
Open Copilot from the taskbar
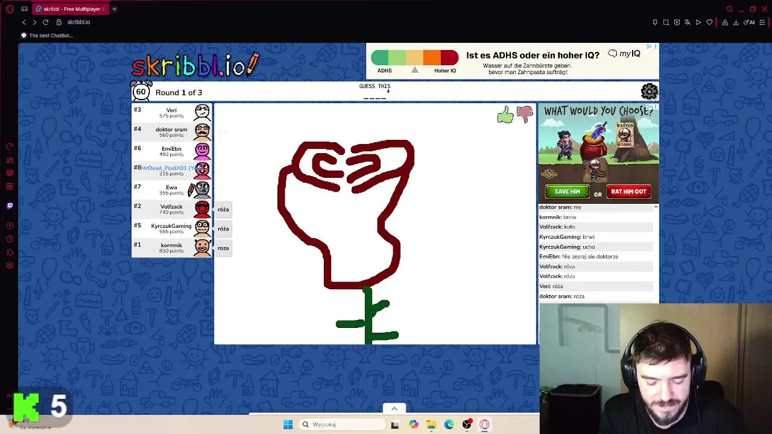[x=413, y=424]
